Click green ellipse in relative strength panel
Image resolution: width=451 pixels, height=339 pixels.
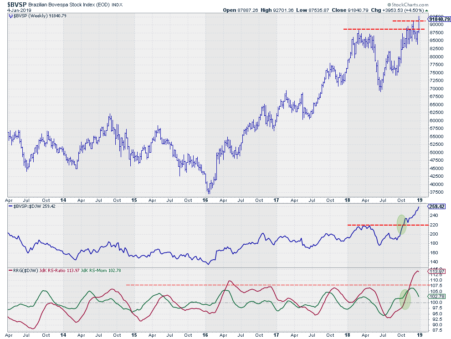coord(401,224)
